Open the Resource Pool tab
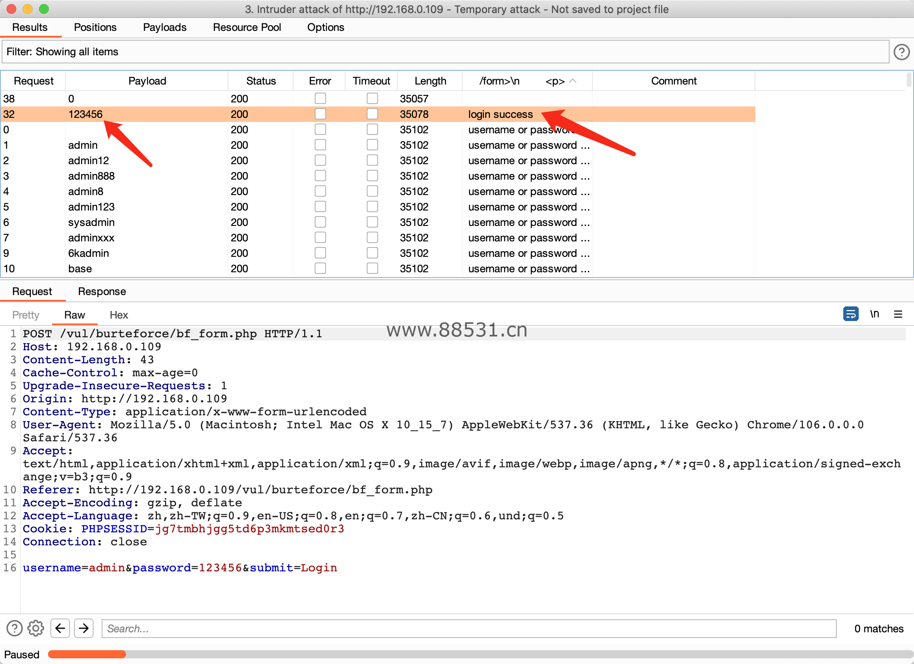Screen dimensions: 914x664 coord(247,27)
